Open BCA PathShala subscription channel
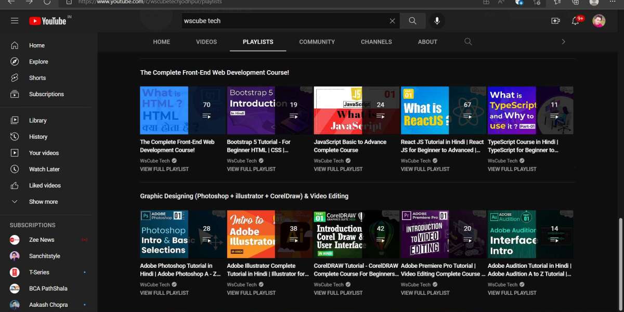Image resolution: width=624 pixels, height=312 pixels. tap(48, 289)
